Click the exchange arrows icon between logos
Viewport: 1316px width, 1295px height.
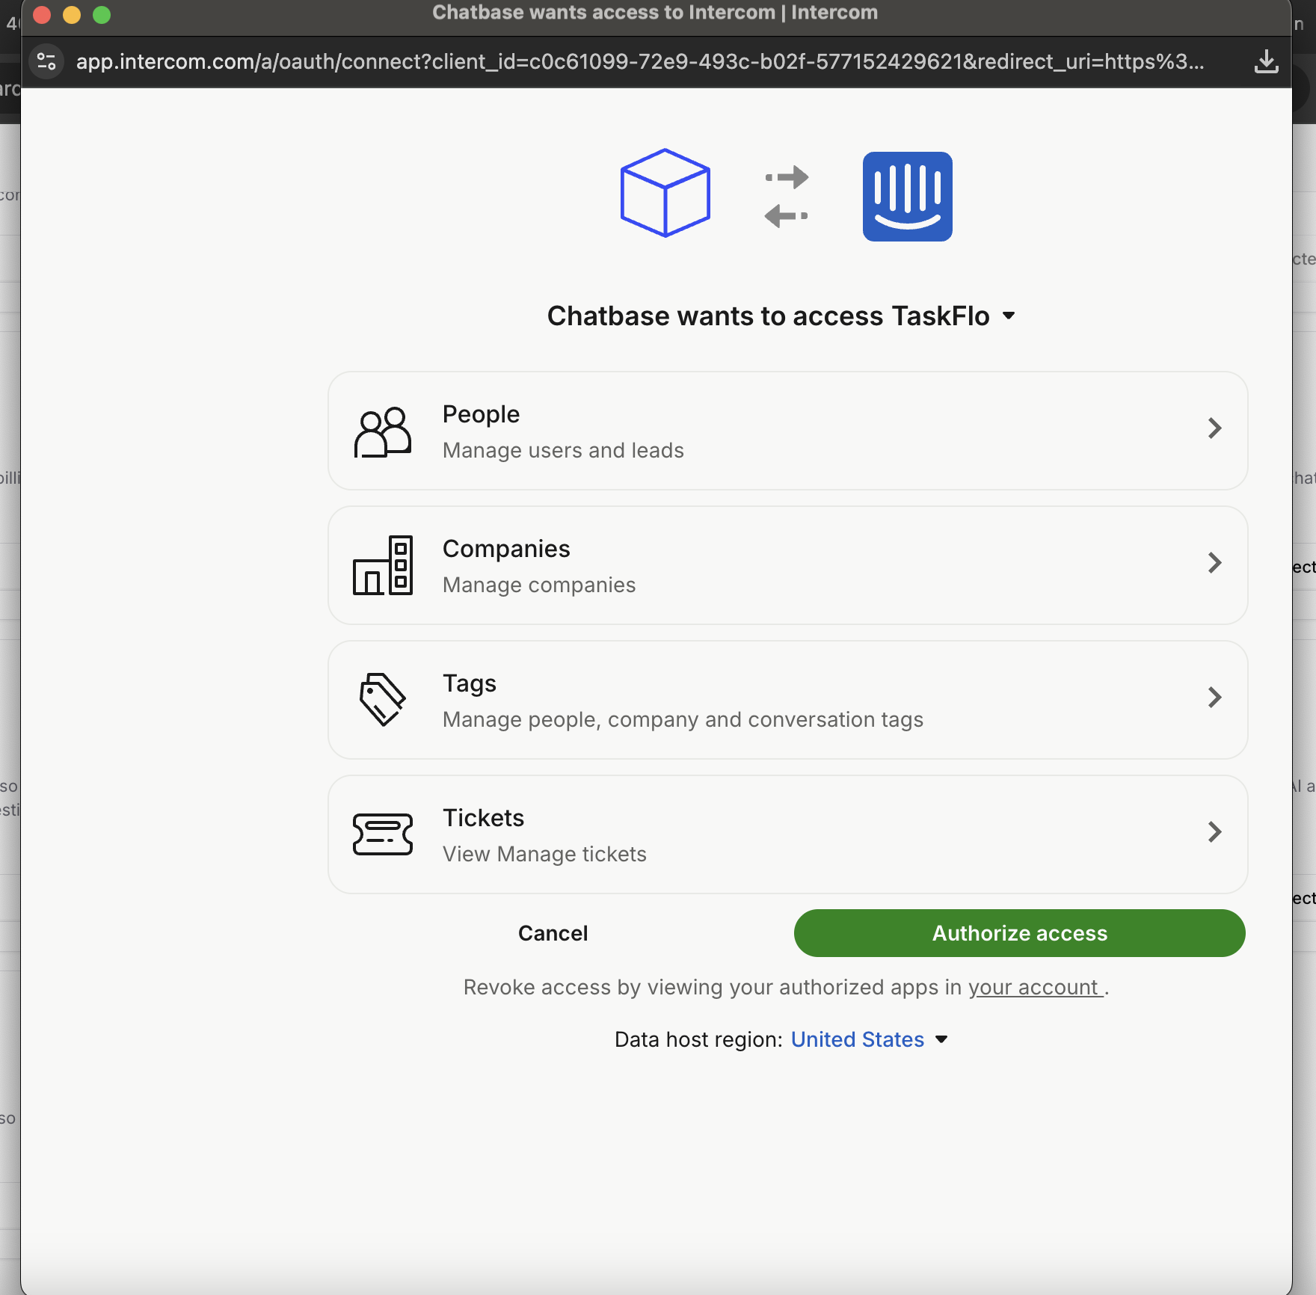[787, 197]
